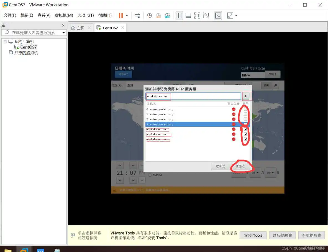The height and width of the screenshot is (252, 328).
Task: Open Excel from the Windows taskbar
Action: pos(40,250)
